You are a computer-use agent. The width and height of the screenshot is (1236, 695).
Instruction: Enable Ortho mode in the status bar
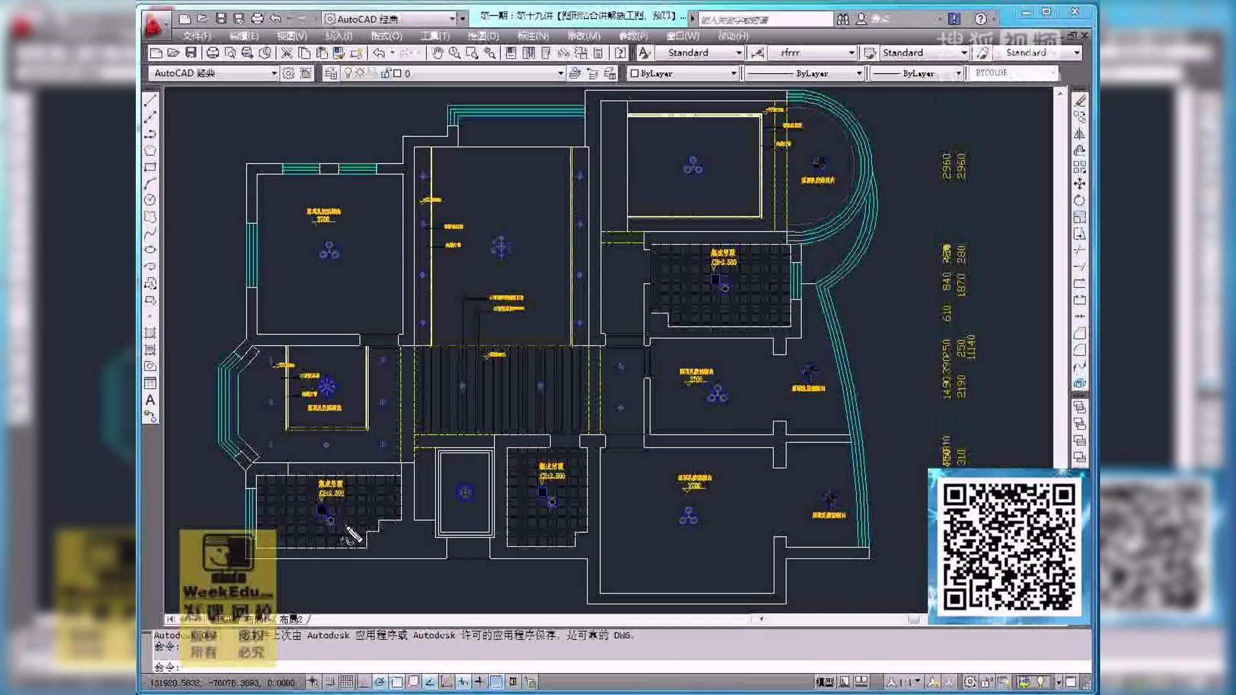pos(362,682)
